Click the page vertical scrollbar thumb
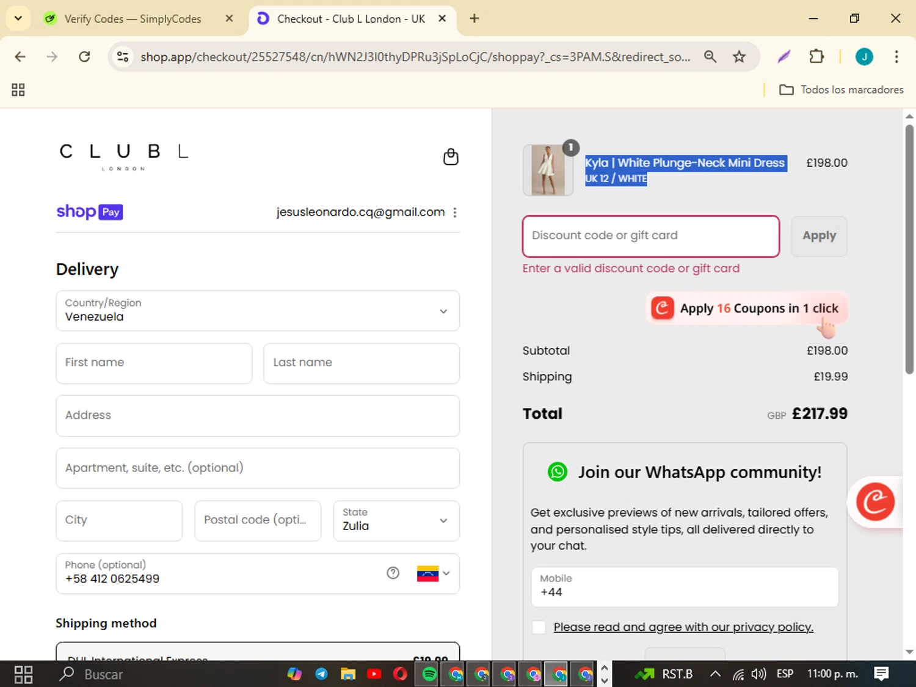 tap(909, 249)
